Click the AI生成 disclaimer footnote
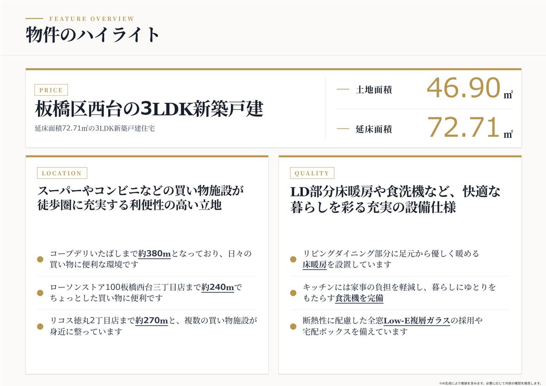 click(490, 383)
